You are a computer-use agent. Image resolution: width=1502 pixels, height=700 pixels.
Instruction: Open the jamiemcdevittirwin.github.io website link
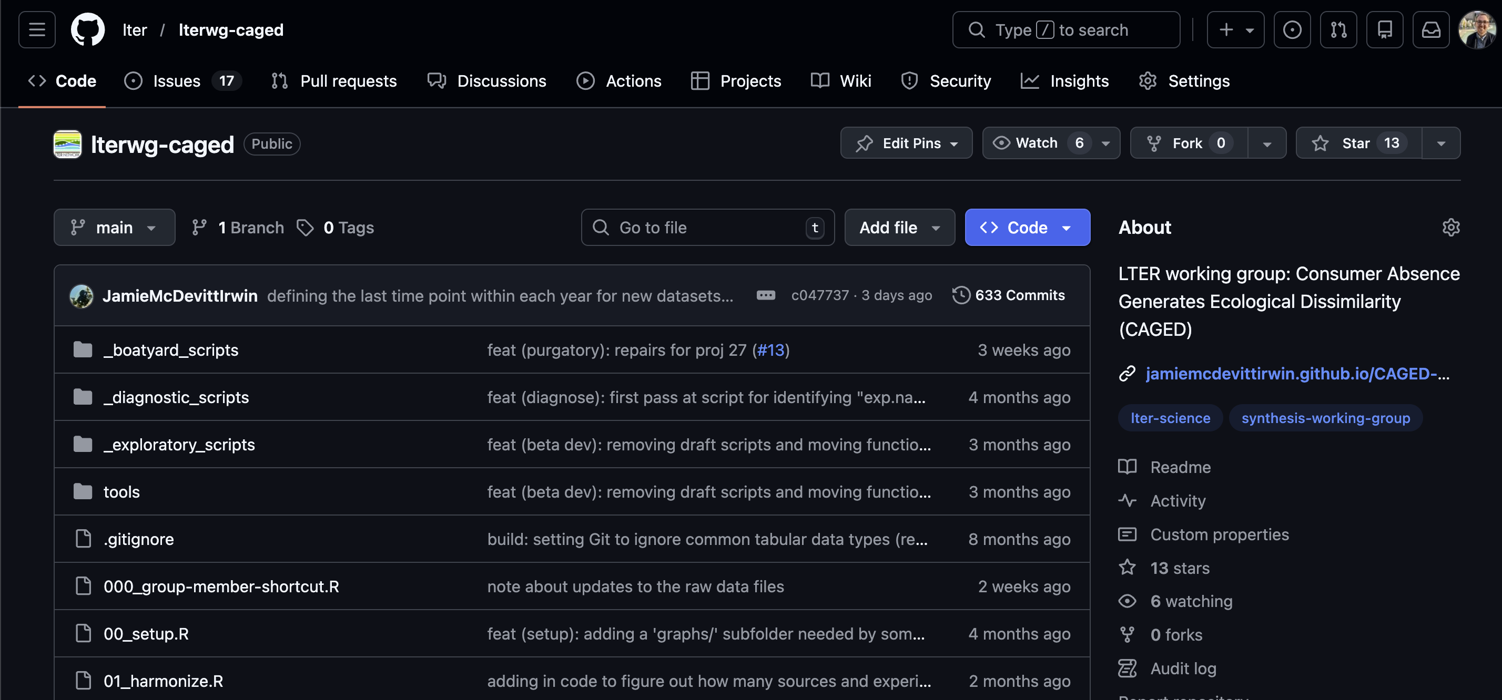tap(1297, 374)
